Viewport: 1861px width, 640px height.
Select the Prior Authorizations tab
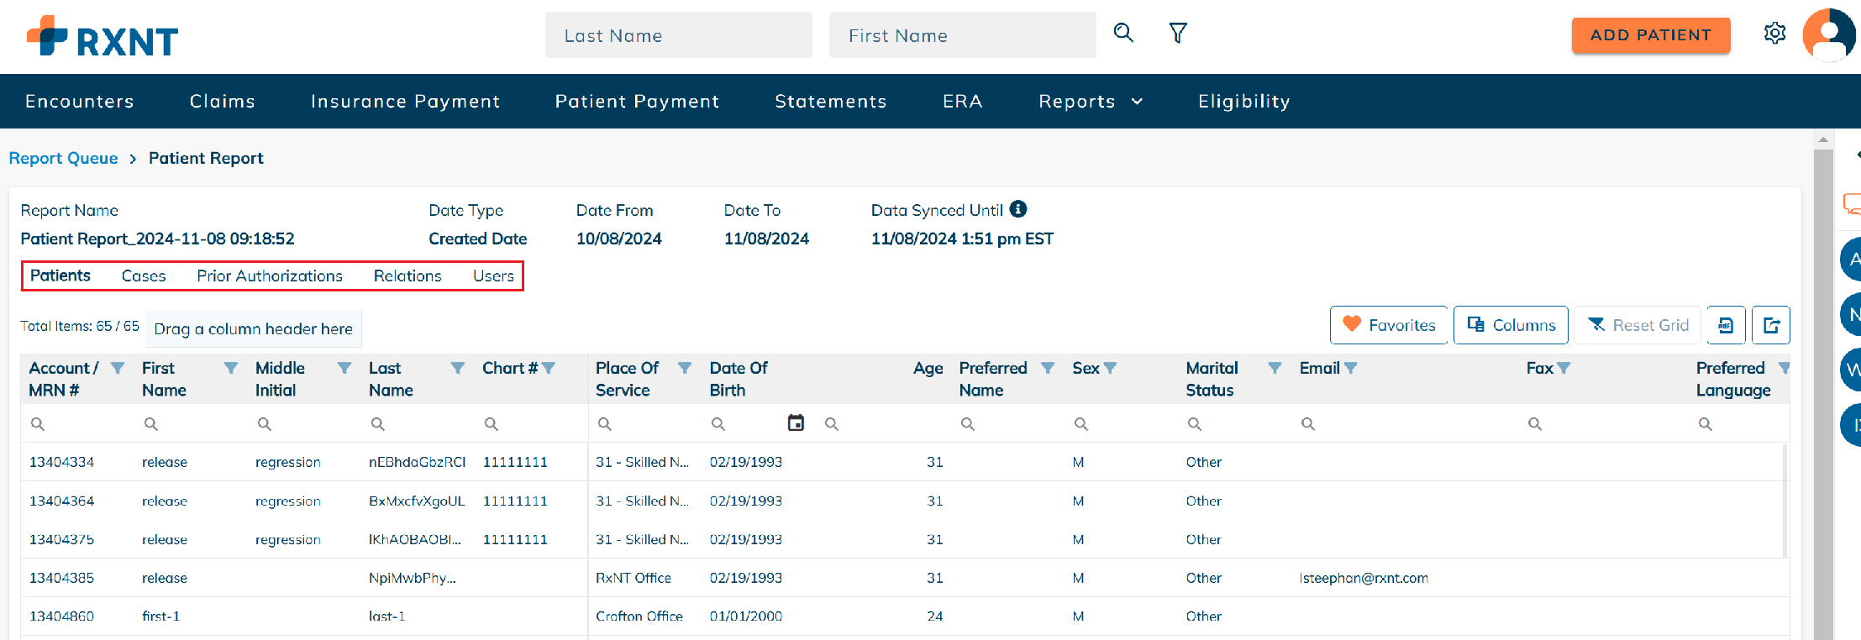click(270, 276)
